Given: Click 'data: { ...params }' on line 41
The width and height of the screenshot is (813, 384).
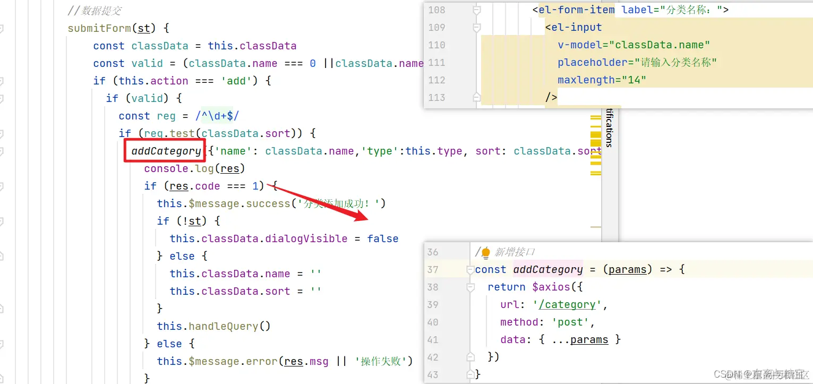Looking at the screenshot, I should coord(561,339).
